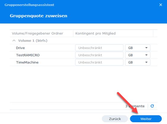Click the dropdown arrow in TestRAMICRO's unit selector
167x124 pixels.
(x=147, y=55)
